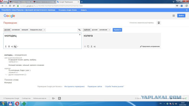Open the Speed Dial grid icon

[14, 6]
